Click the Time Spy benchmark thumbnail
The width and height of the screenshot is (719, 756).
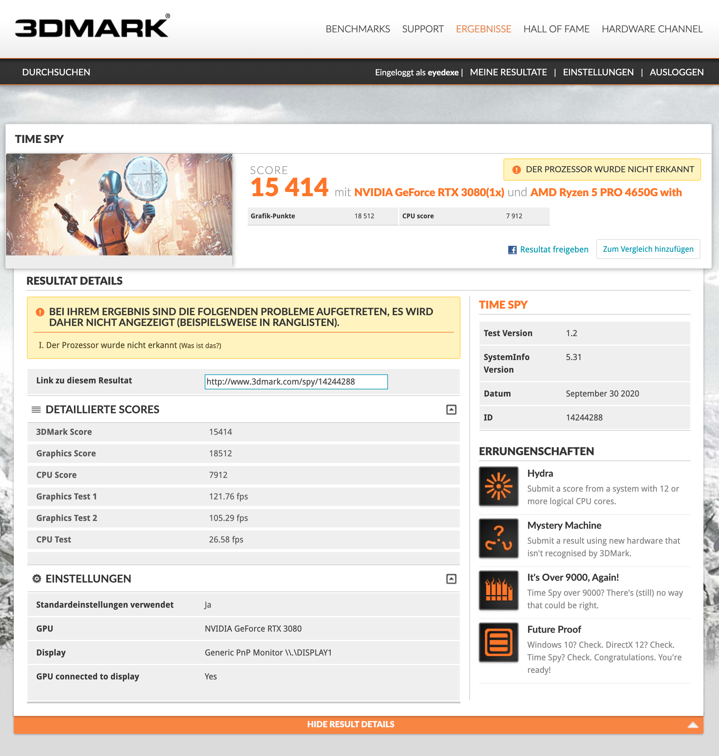[119, 205]
